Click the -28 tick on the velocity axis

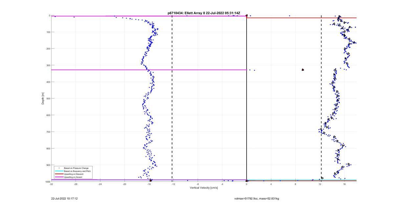[76, 184]
